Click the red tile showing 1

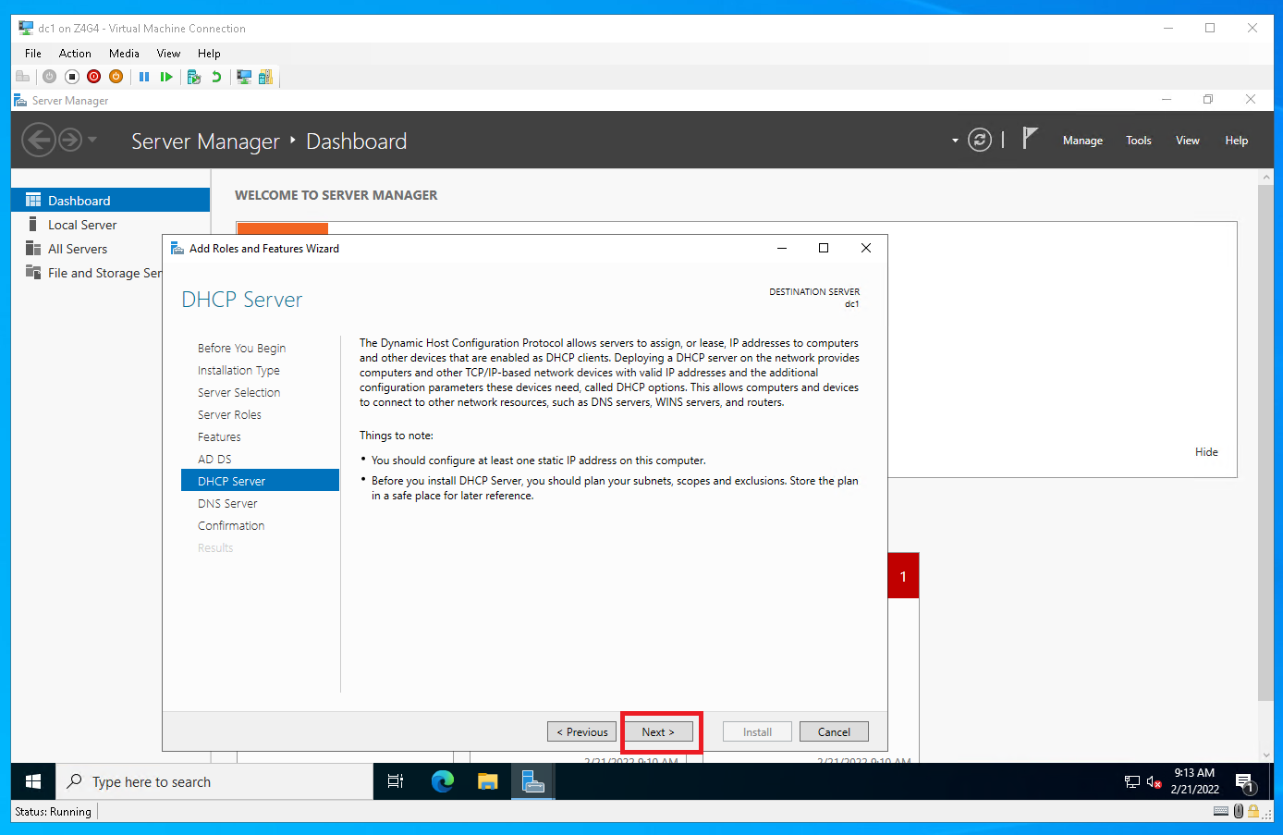click(903, 576)
